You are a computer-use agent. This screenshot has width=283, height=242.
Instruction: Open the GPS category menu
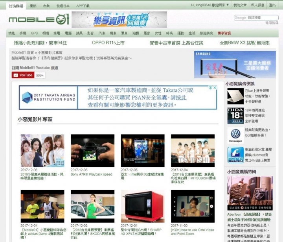[x=34, y=33]
